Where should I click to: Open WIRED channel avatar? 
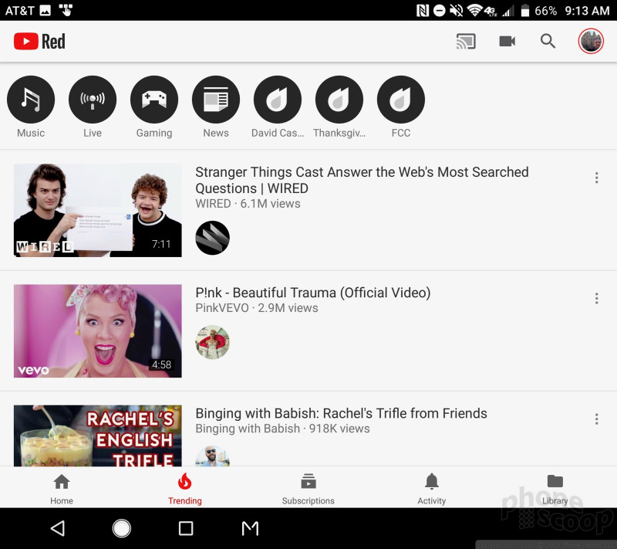[x=213, y=238]
